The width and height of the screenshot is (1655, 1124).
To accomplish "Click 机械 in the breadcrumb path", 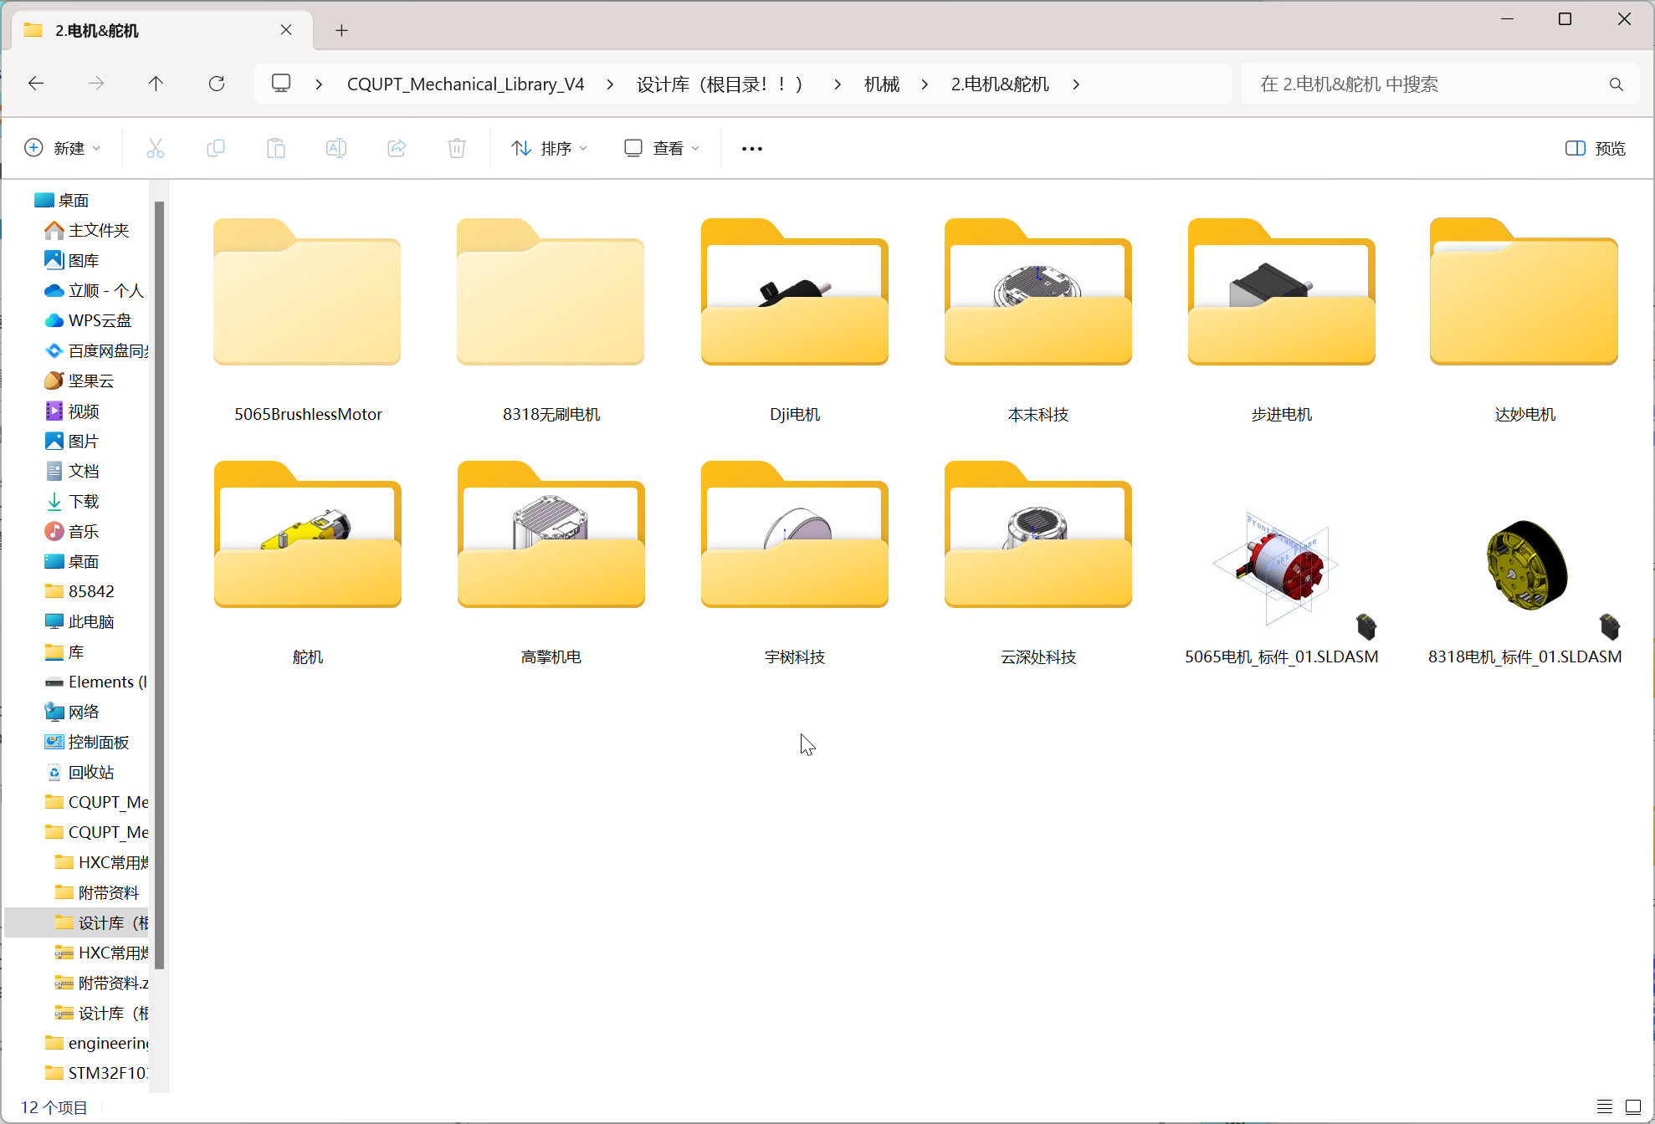I will click(x=881, y=84).
